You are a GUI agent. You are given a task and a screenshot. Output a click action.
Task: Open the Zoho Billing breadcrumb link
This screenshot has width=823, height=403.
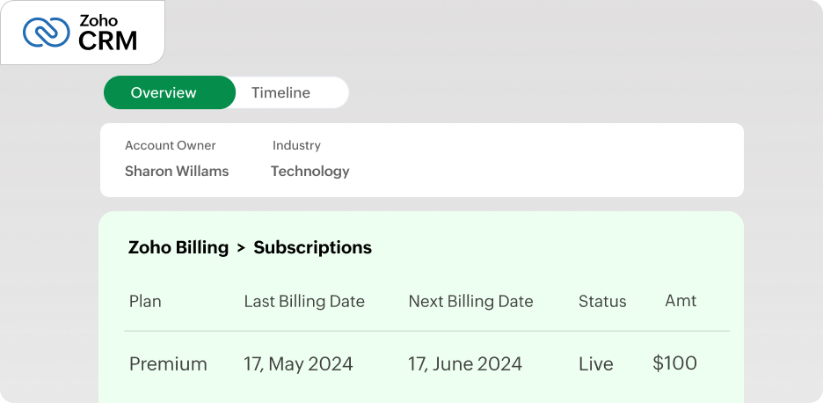178,247
